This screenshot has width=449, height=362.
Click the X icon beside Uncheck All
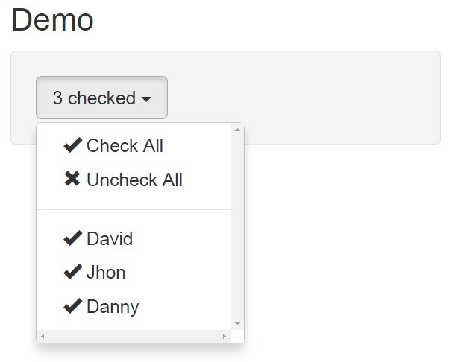coord(72,180)
